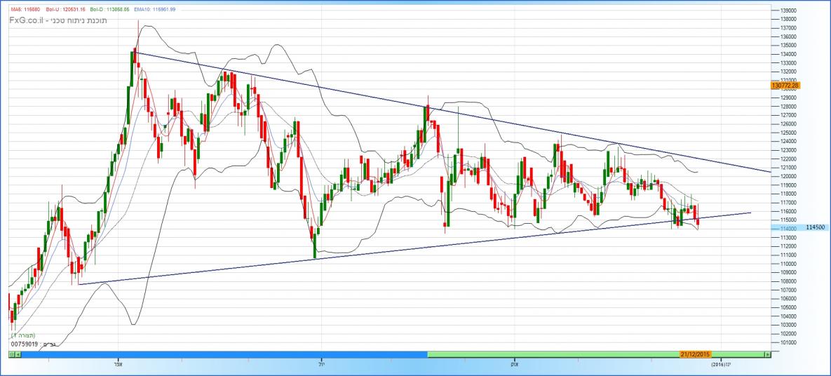This screenshot has height=376, width=831.
Task: Click the אוג month label on time axis
Action: pyautogui.click(x=514, y=365)
